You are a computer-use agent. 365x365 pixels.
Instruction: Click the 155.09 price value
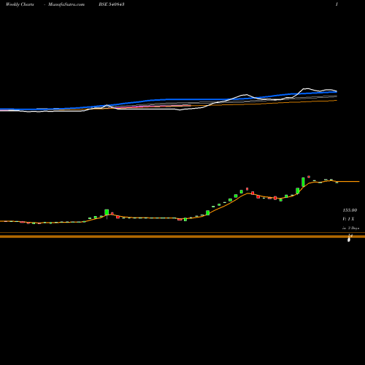[350, 210]
